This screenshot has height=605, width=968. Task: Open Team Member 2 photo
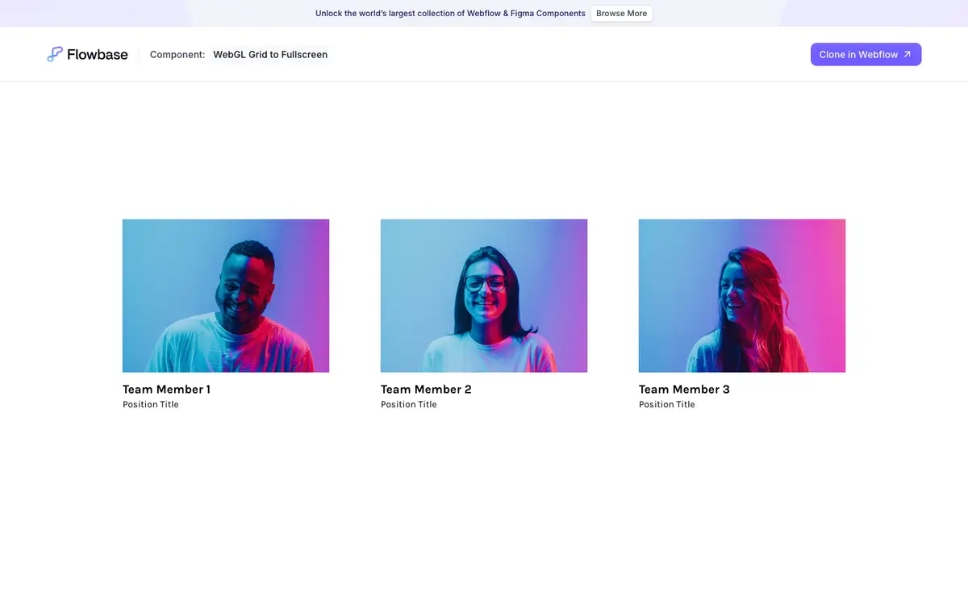pyautogui.click(x=484, y=295)
